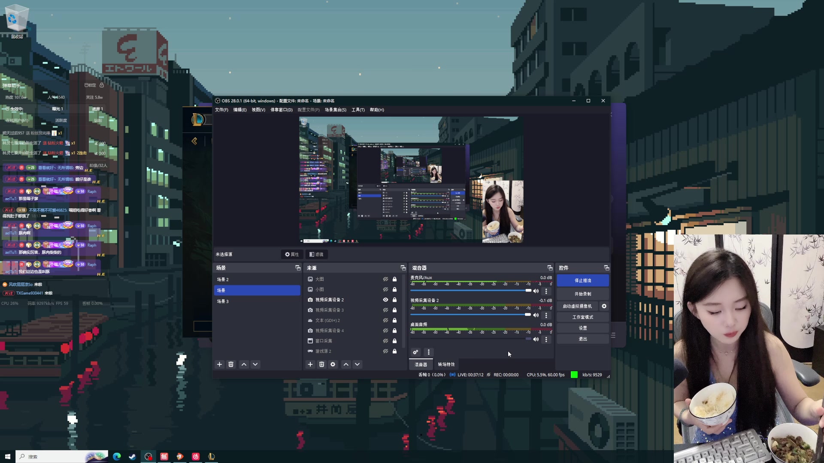The height and width of the screenshot is (463, 824).
Task: Open the OBS icon in the taskbar
Action: tap(148, 457)
